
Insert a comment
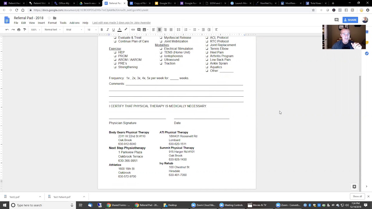tap(139, 29)
